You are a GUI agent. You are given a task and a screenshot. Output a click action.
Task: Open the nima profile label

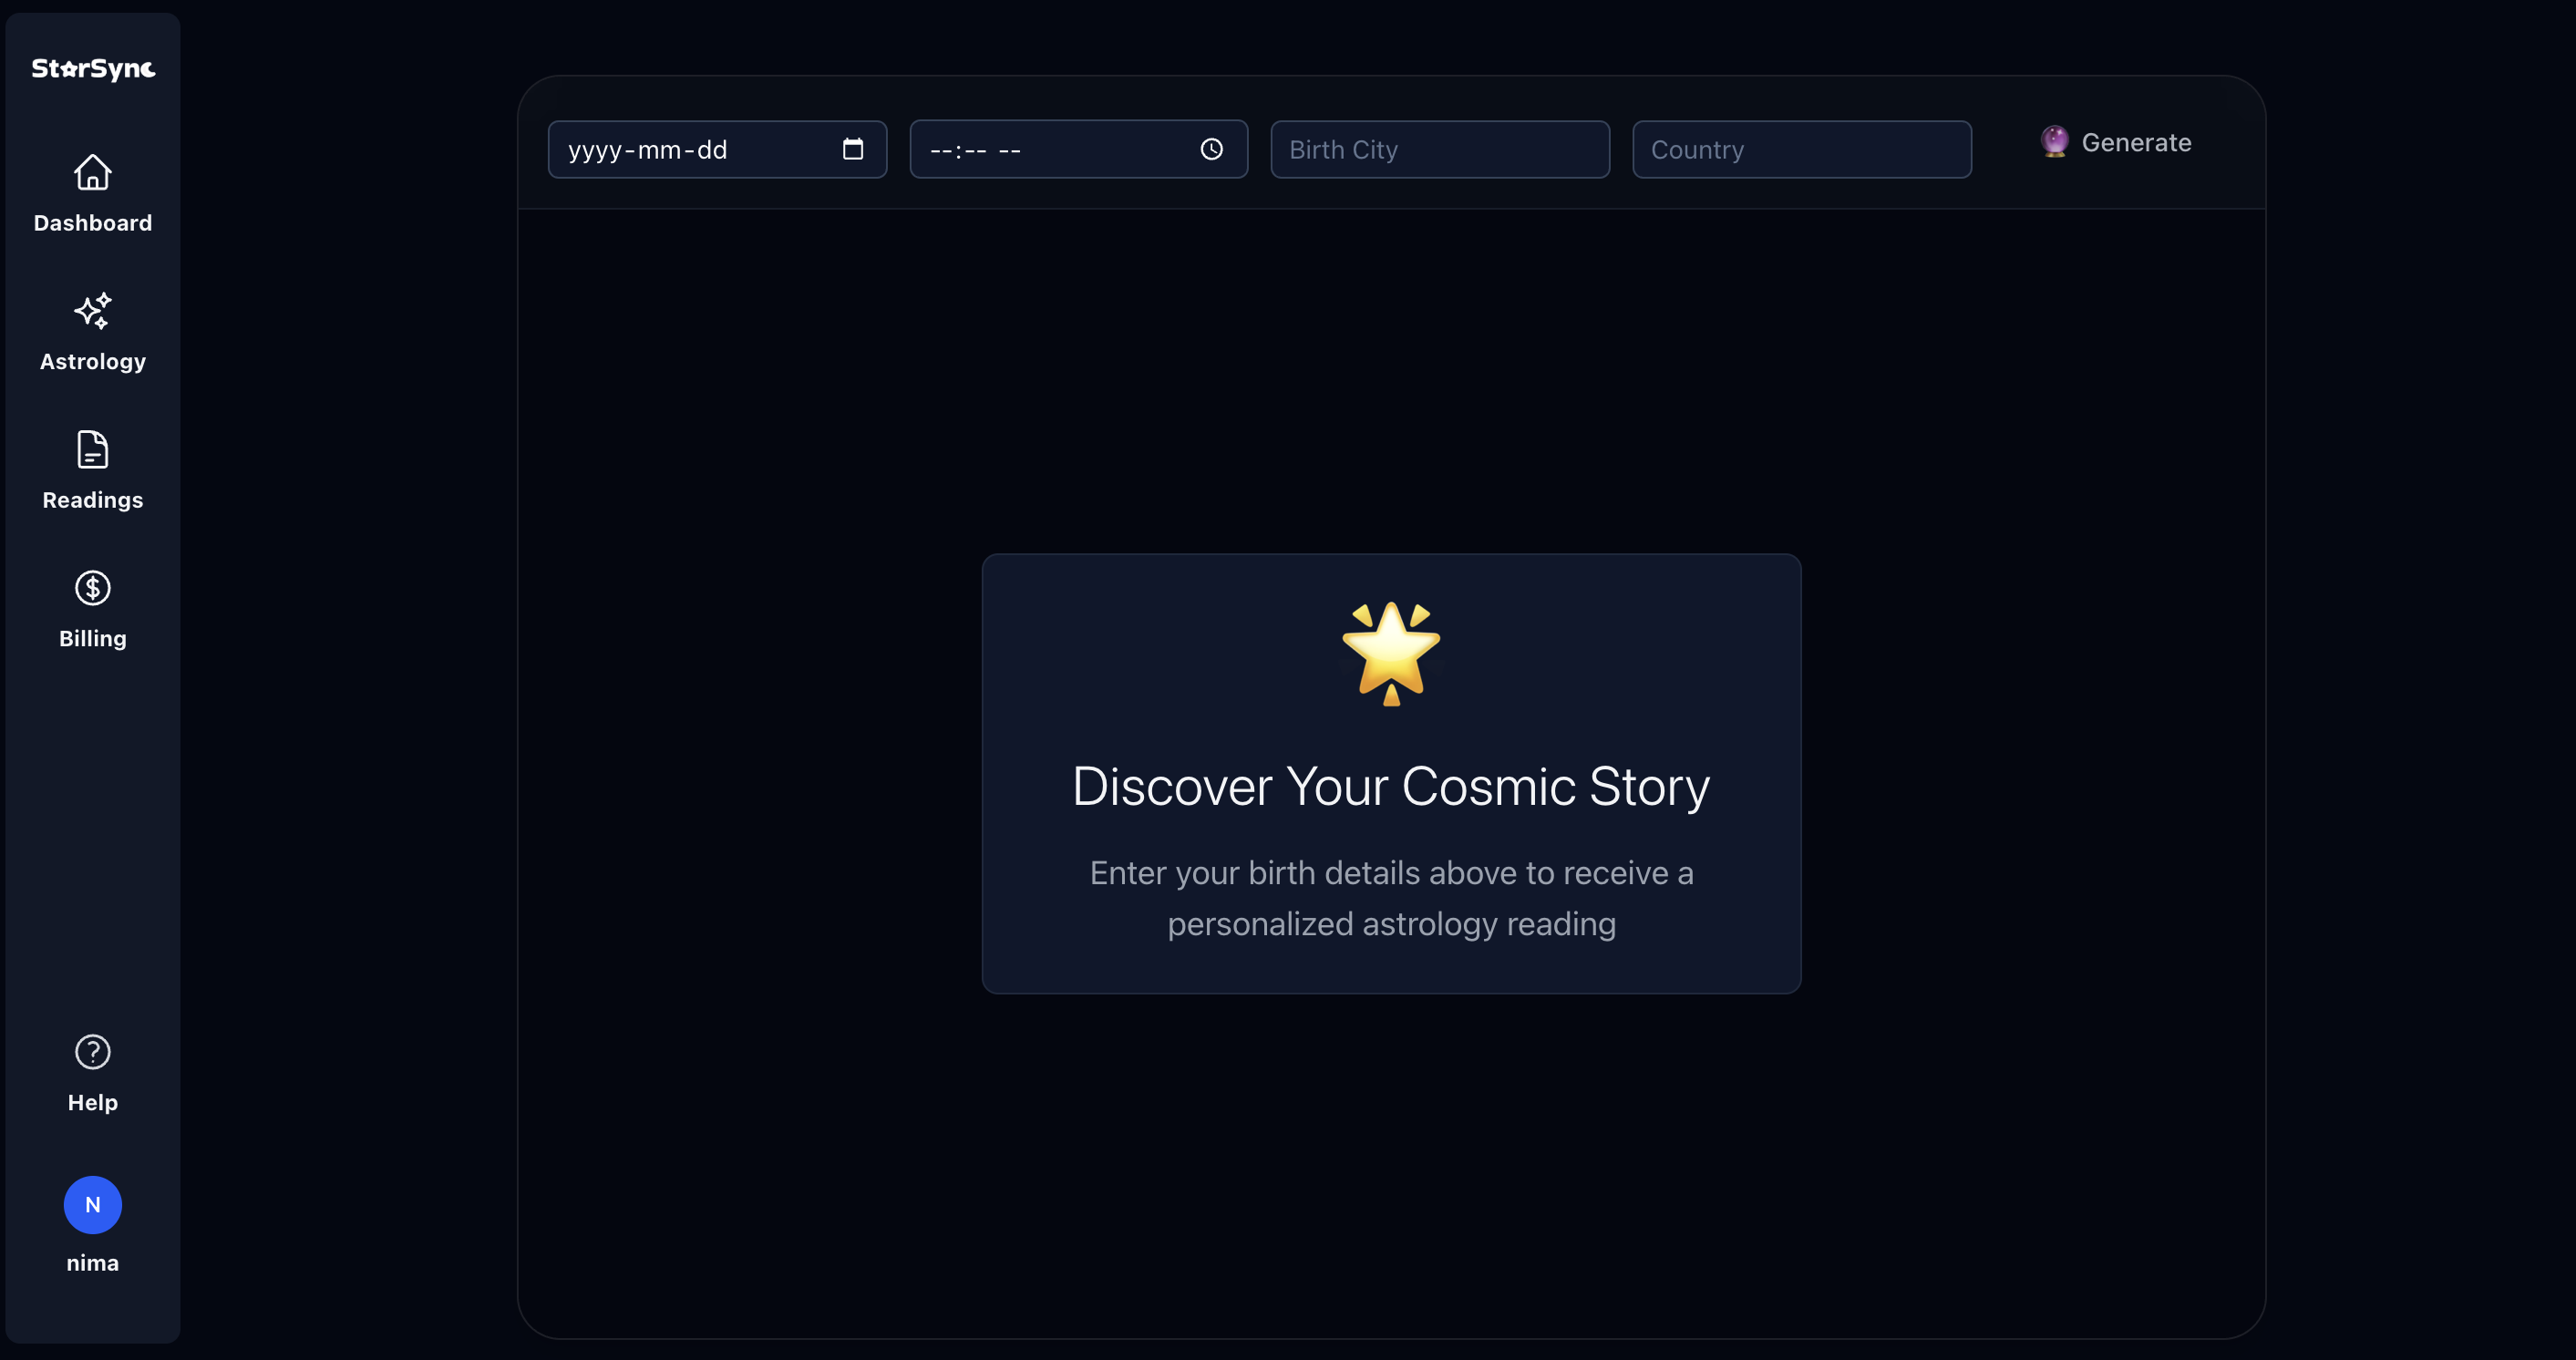(92, 1263)
